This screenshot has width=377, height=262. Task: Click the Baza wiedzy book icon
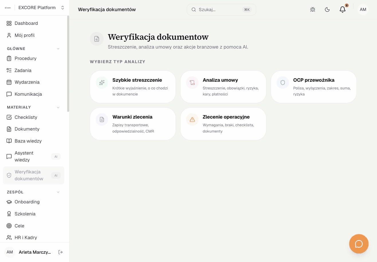(x=9, y=141)
